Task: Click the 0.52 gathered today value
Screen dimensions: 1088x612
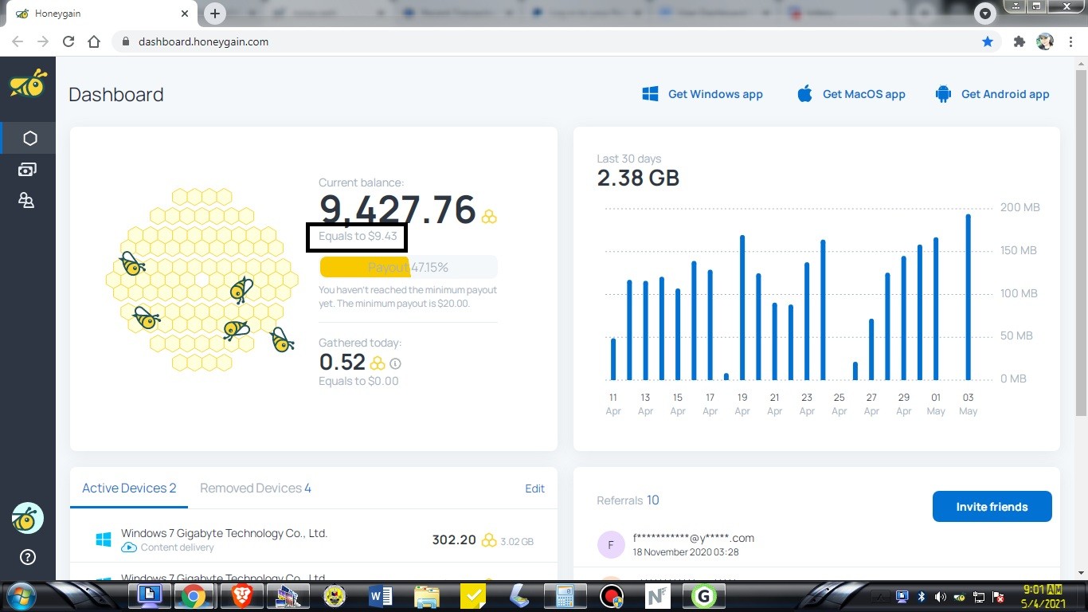Action: [342, 363]
